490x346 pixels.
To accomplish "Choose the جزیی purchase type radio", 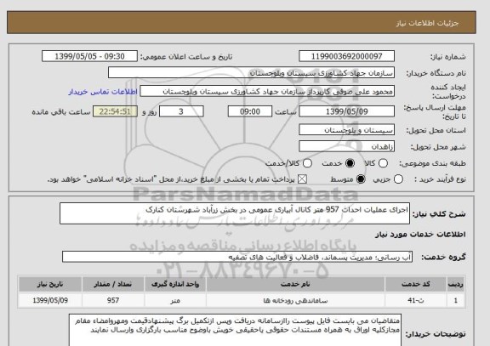I will [x=398, y=179].
